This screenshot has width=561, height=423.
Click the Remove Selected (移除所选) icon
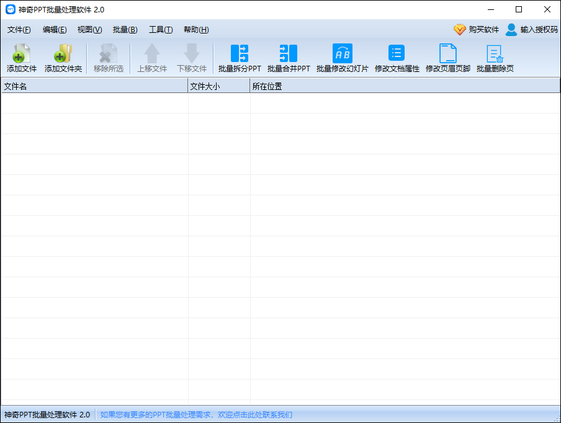(x=108, y=53)
